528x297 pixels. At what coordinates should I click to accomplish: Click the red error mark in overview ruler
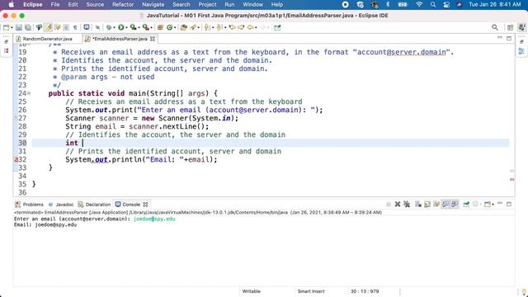tap(511, 180)
